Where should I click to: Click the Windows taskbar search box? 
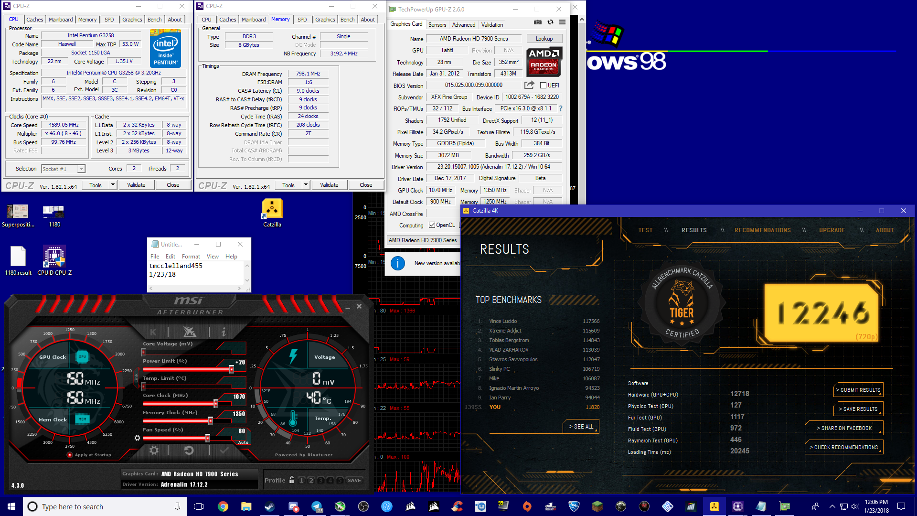[x=105, y=506]
